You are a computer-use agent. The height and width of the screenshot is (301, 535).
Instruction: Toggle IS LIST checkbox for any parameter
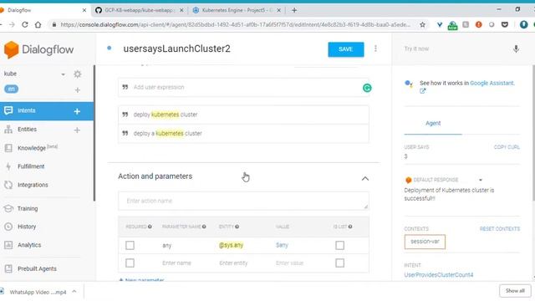point(340,245)
